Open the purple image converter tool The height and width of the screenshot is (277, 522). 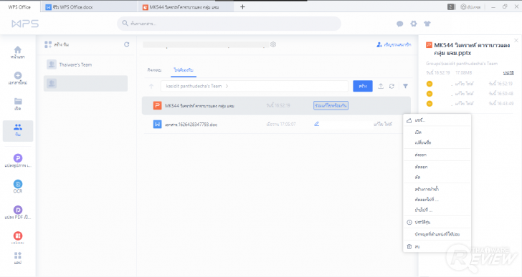coord(18,158)
